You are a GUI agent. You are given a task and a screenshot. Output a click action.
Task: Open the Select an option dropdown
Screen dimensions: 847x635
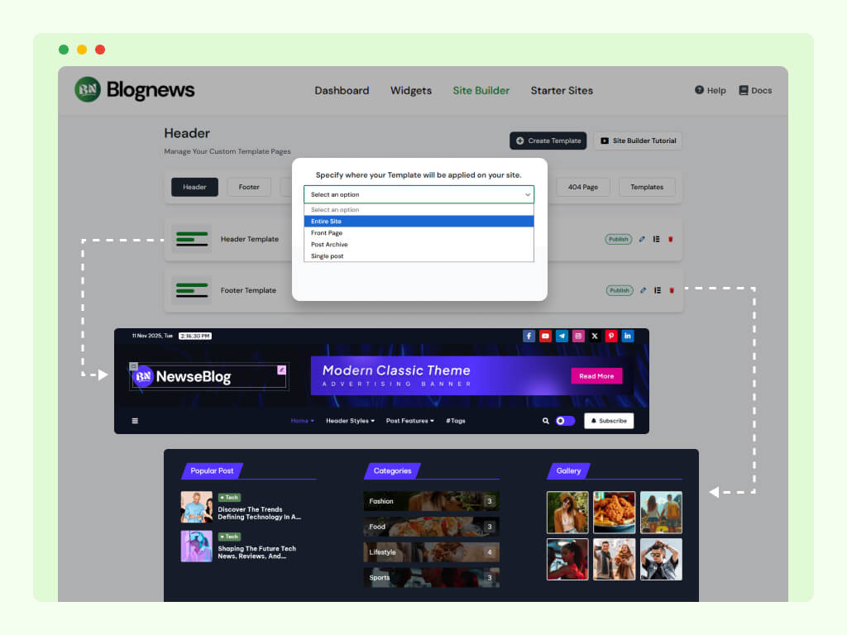coord(419,194)
